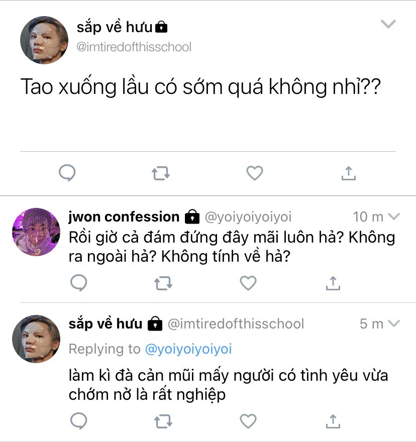Retweet jwon confession's reply
Viewport: 416px width, 442px height.
pyautogui.click(x=163, y=283)
